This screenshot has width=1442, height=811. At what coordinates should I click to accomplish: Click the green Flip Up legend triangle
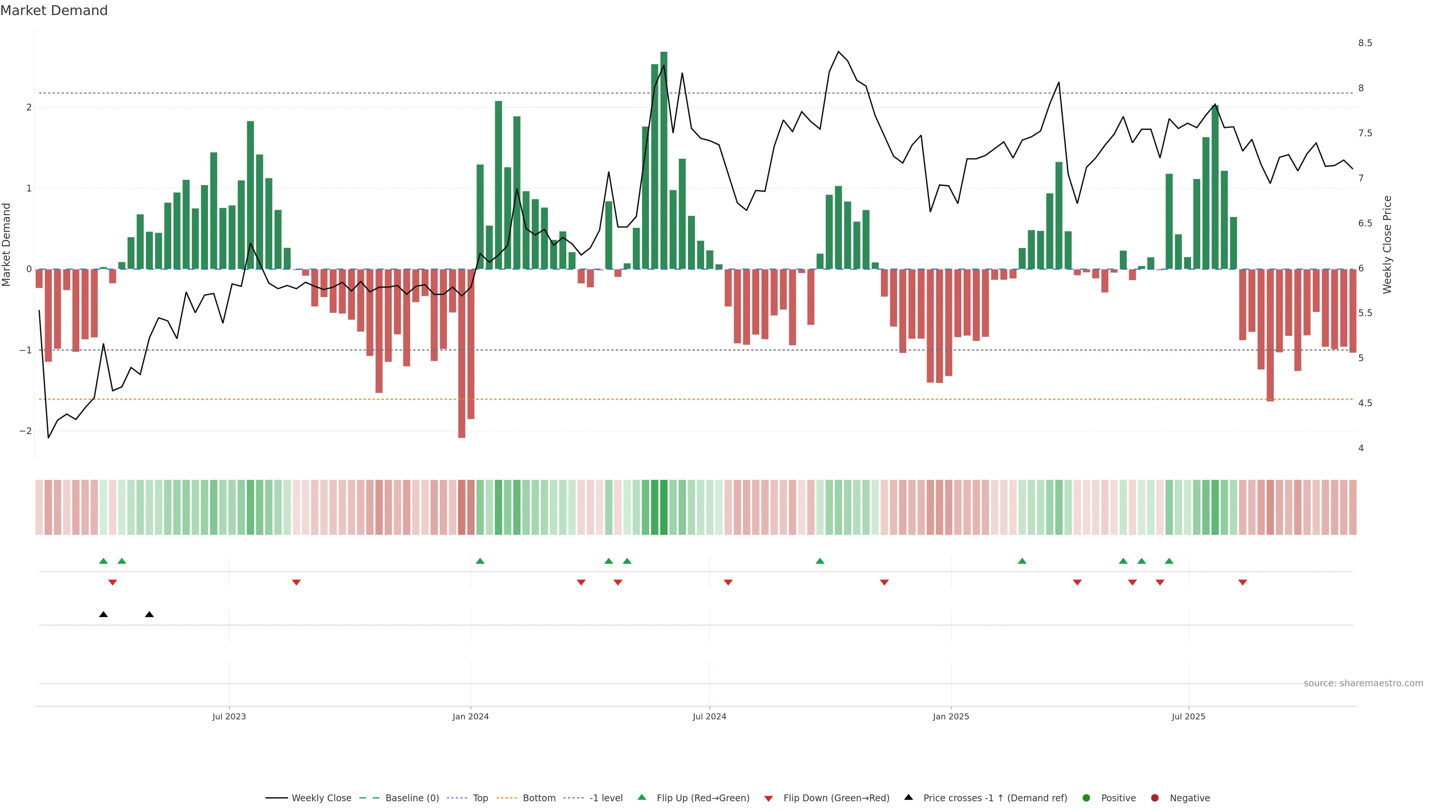tap(641, 797)
